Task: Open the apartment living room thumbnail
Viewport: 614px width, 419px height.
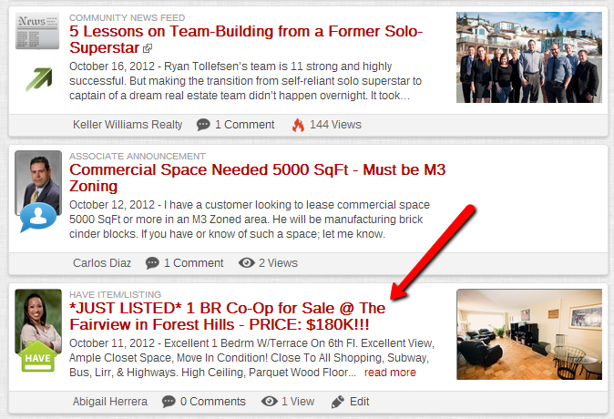Action: point(529,334)
